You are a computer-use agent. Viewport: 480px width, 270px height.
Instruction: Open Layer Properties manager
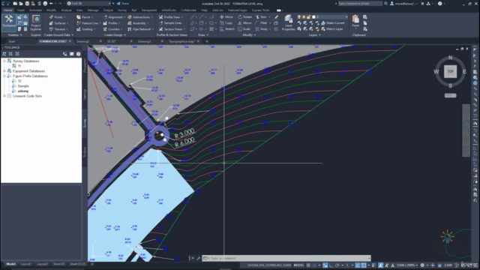tap(288, 22)
